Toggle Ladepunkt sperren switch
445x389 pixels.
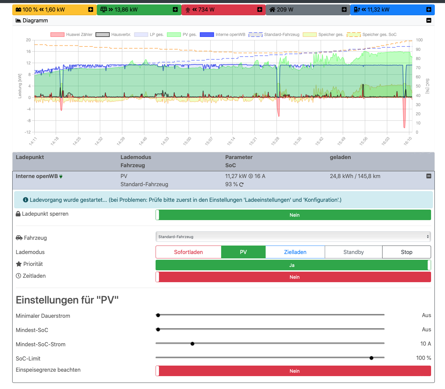coord(293,215)
